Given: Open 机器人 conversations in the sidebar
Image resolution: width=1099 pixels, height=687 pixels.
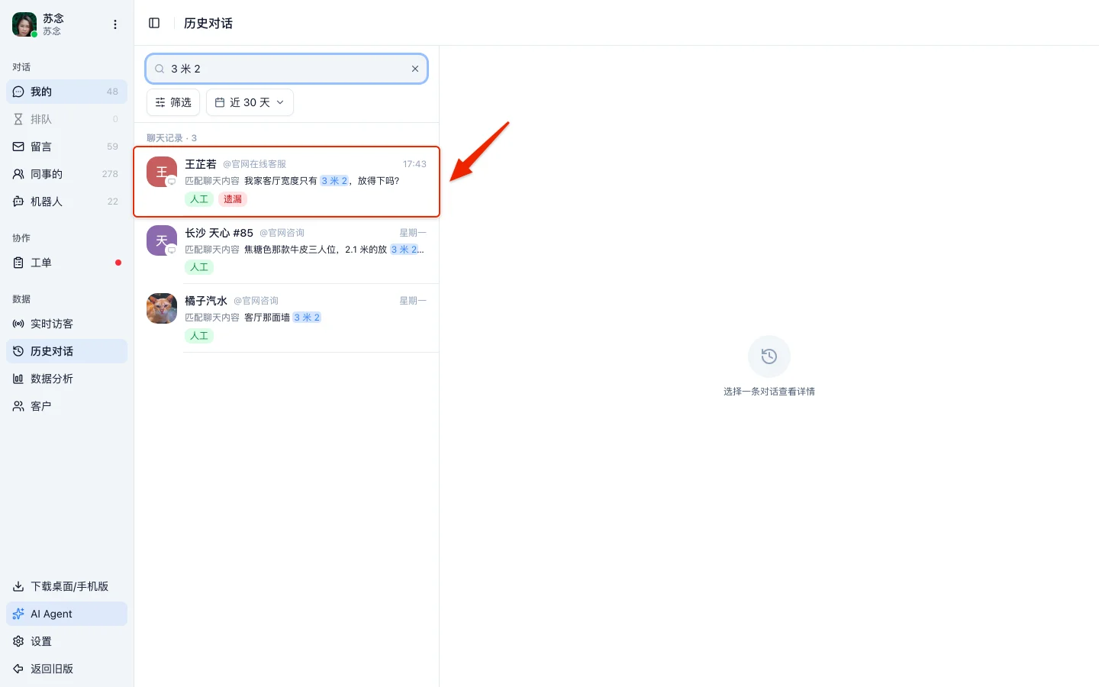Looking at the screenshot, I should coord(66,202).
